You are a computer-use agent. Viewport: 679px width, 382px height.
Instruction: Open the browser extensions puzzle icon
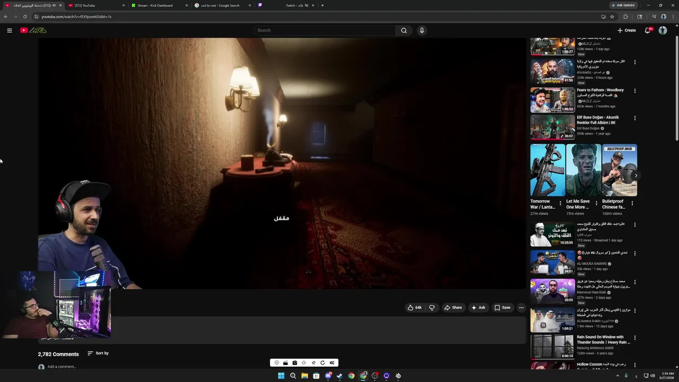coord(625,16)
